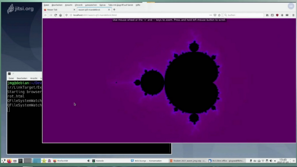Click the red shield extension icon
This screenshot has width=297, height=167.
(x=277, y=15)
